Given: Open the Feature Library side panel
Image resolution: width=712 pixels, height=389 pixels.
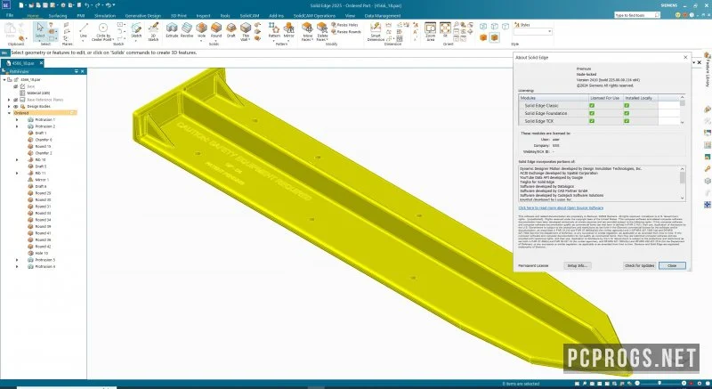Looking at the screenshot, I should pos(708,69).
